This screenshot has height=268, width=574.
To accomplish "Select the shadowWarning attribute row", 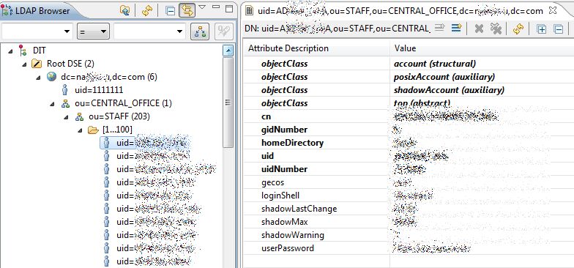I will [x=409, y=235].
